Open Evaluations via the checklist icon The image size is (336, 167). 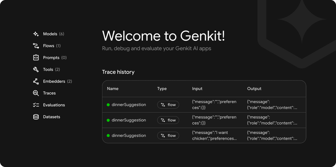35,105
